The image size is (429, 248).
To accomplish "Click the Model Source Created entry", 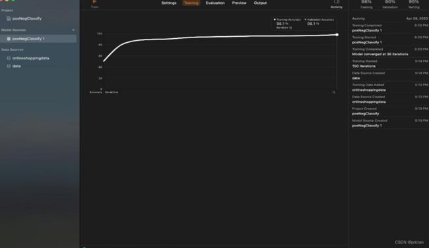I will (389, 123).
